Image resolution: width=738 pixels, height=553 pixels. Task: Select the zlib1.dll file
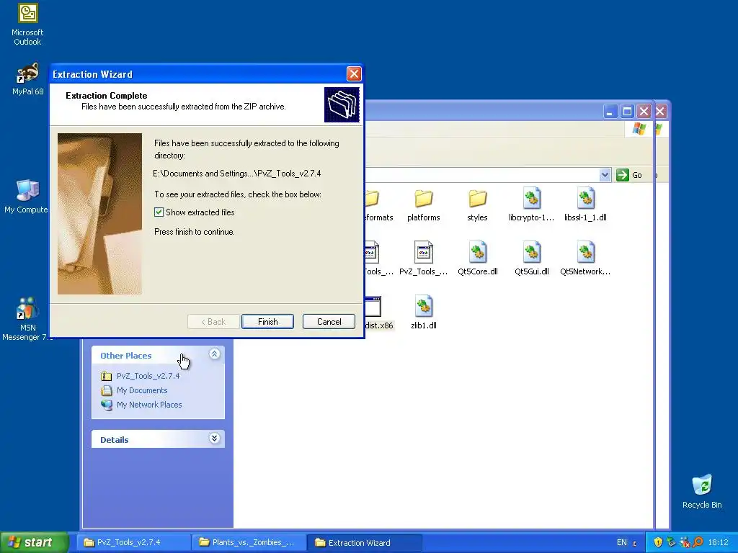[423, 313]
